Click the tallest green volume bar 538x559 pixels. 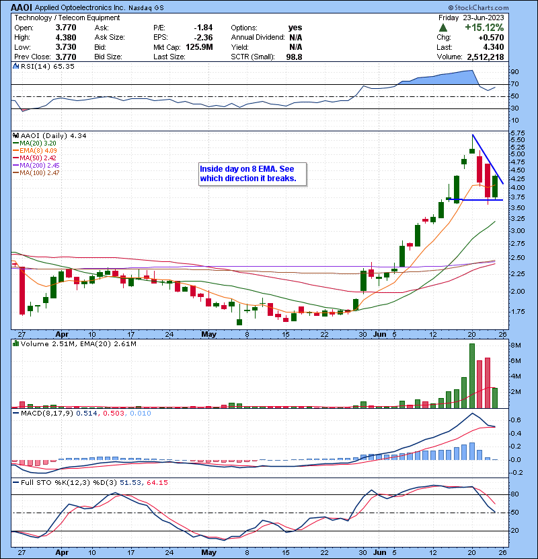click(472, 376)
